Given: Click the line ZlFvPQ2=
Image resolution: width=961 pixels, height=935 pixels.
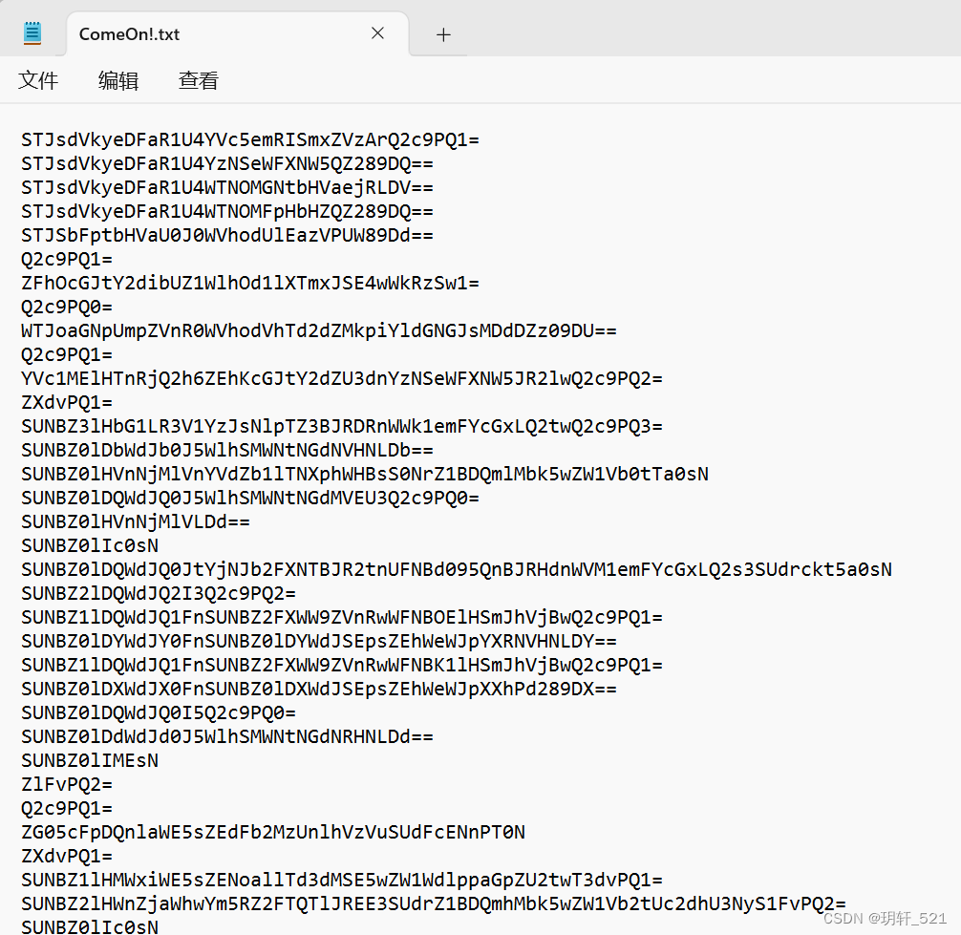Looking at the screenshot, I should (x=67, y=785).
